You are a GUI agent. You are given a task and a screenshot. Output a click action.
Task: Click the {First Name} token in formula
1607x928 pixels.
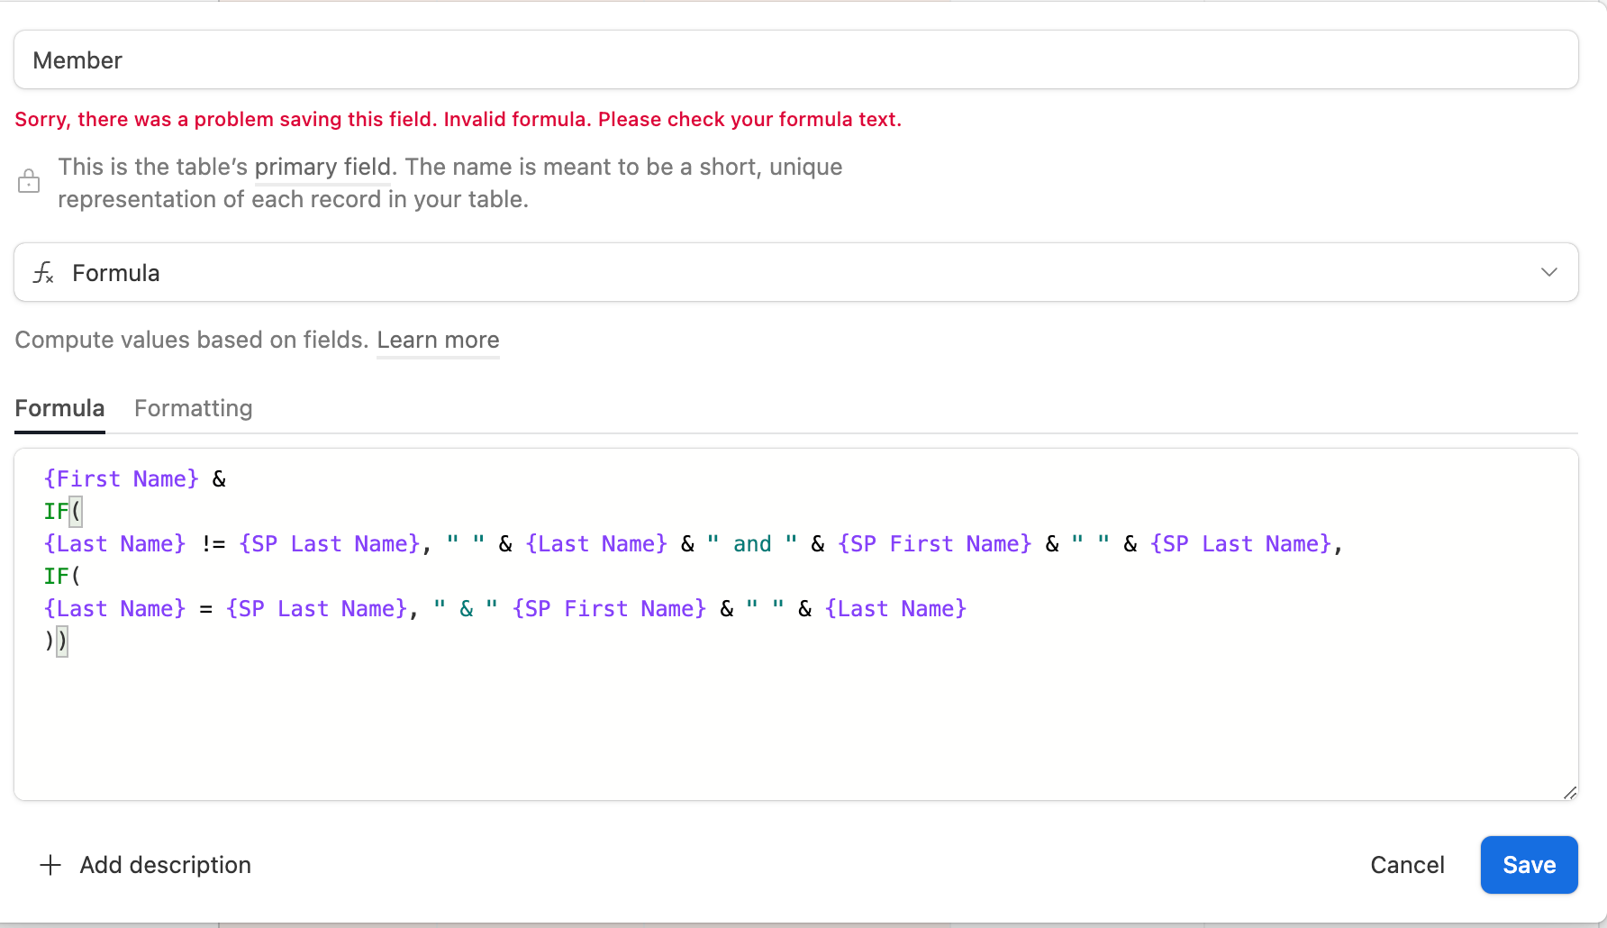coord(121,478)
